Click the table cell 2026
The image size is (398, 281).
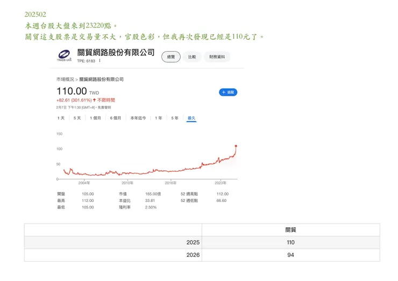tap(113, 255)
